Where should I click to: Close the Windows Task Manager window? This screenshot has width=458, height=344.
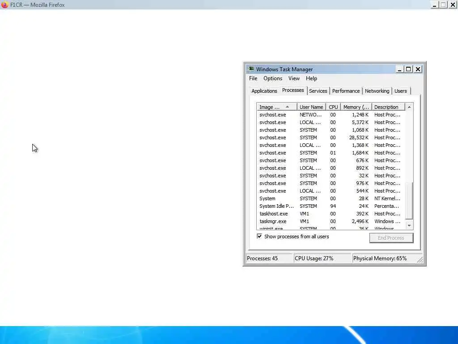click(418, 69)
